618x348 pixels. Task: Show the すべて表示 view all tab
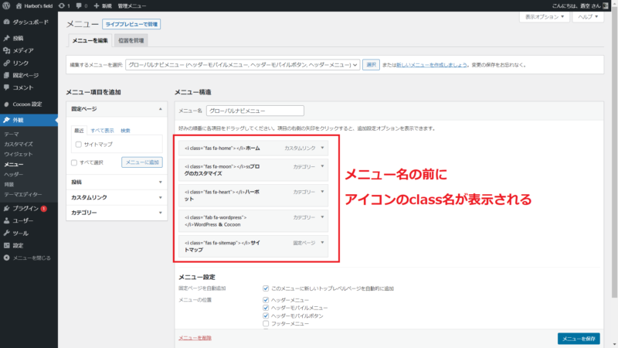click(x=102, y=131)
